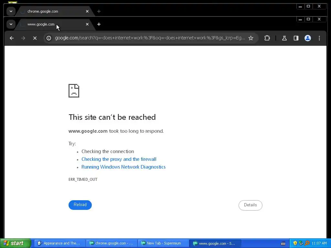
Task: Bookmark this page with the star icon
Action: tap(251, 38)
